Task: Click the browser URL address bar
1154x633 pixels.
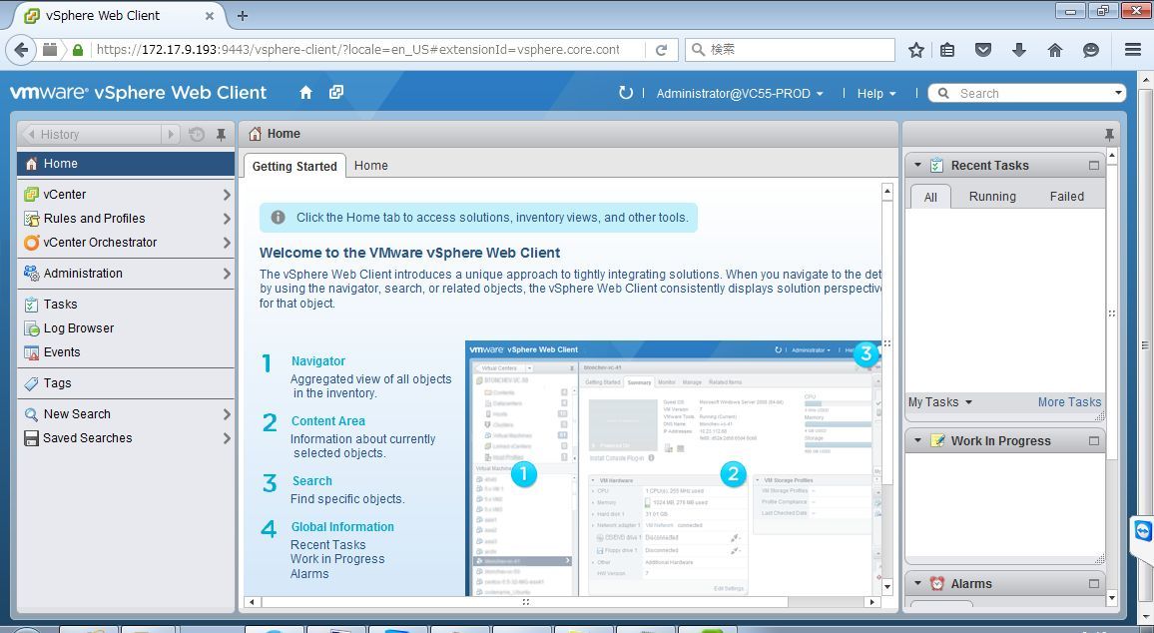Action: coord(358,49)
